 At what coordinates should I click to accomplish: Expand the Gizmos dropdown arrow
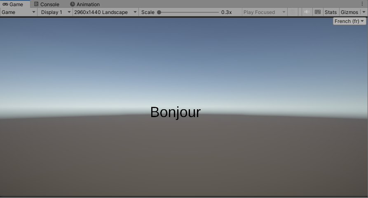[x=364, y=12]
